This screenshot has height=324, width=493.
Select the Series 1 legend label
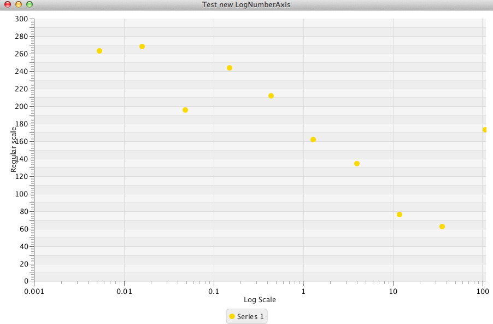pyautogui.click(x=250, y=316)
